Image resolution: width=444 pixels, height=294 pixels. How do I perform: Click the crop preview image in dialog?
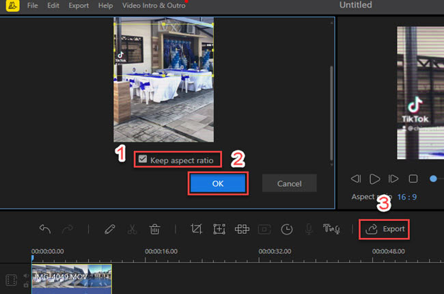pos(164,80)
